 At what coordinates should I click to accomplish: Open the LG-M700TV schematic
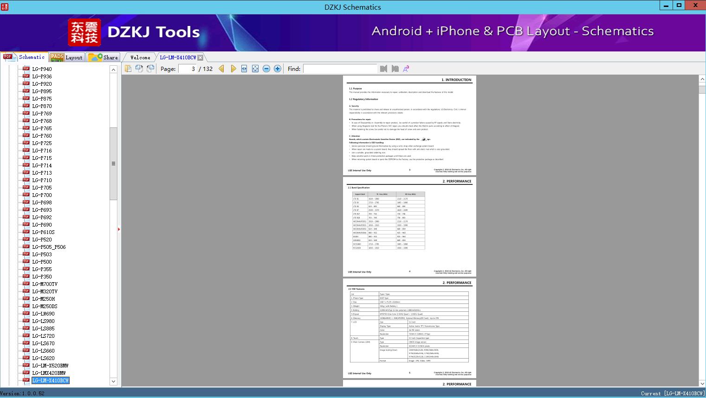45,284
